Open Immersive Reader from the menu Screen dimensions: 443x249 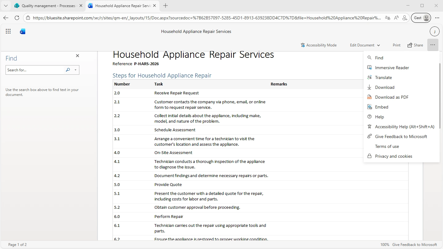392,68
